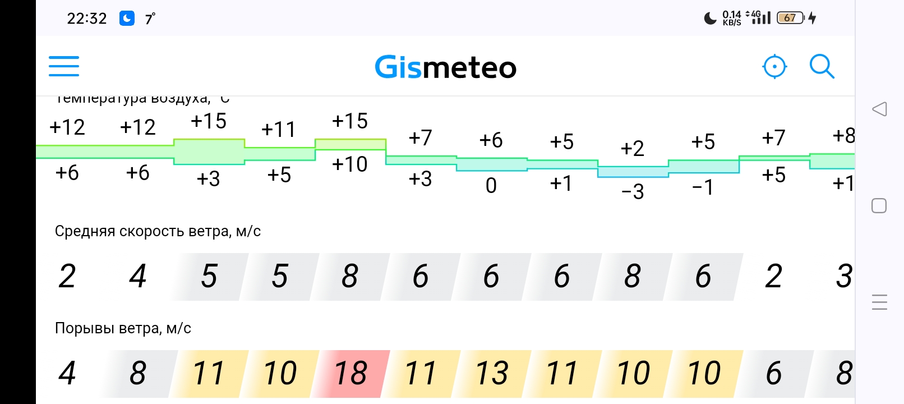
Task: Tap the battery indicator showing 67
Action: tap(790, 18)
